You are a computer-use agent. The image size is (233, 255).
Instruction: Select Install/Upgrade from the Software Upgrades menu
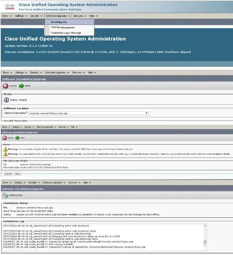[69, 22]
